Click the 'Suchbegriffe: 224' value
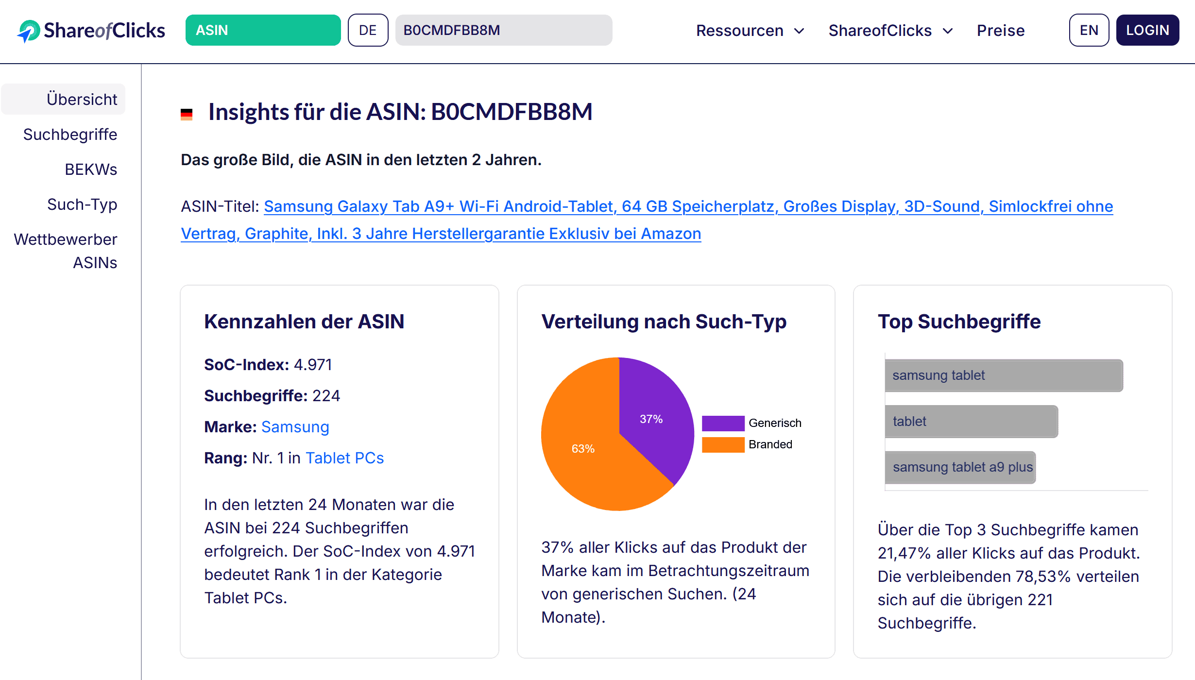This screenshot has height=680, width=1195. coord(272,396)
